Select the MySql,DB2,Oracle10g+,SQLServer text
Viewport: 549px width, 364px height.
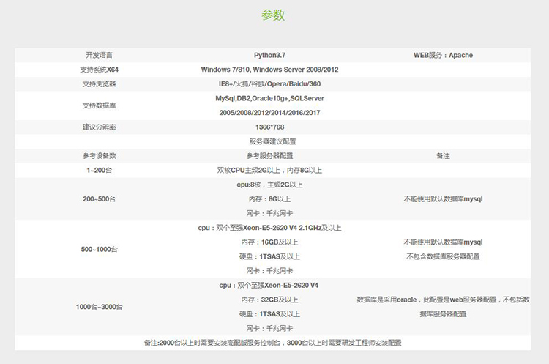[x=269, y=98]
